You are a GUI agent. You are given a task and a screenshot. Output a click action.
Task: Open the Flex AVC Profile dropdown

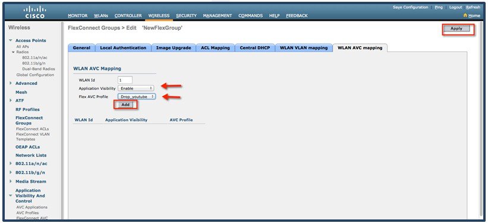137,97
